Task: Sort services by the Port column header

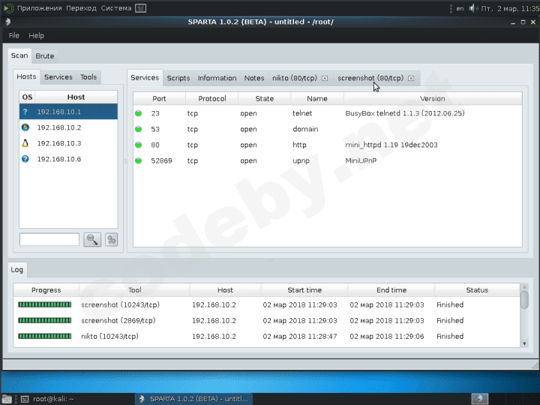Action: [159, 98]
